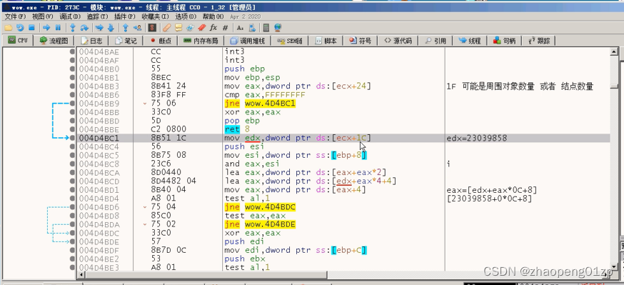Click the comment 'edx=23039858'
624x285 pixels.
click(x=477, y=138)
